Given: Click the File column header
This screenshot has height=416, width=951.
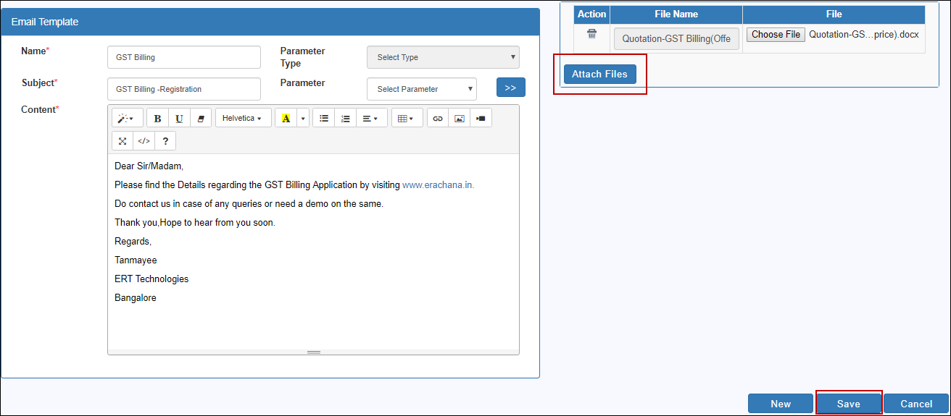Looking at the screenshot, I should [x=834, y=14].
